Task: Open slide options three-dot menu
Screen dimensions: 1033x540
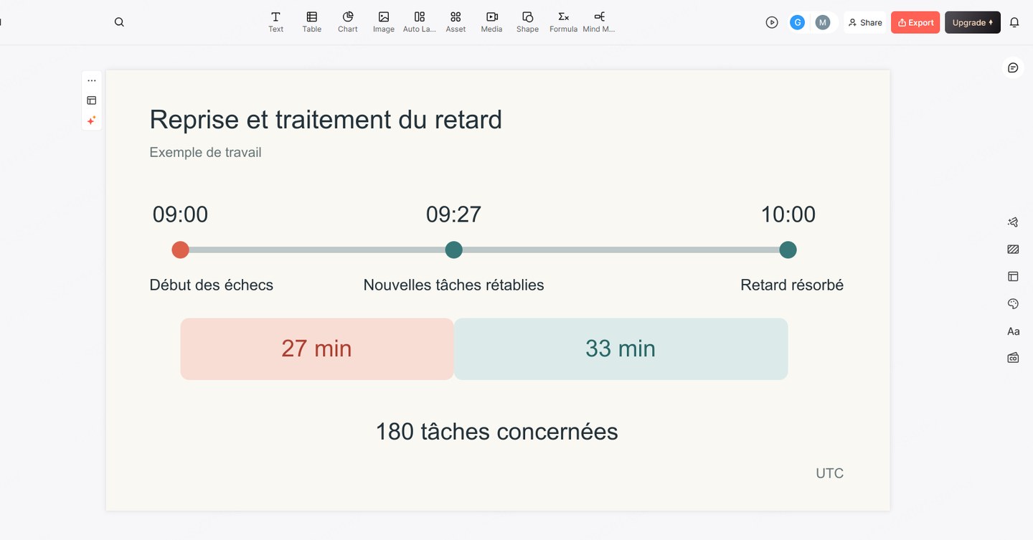Action: [92, 80]
